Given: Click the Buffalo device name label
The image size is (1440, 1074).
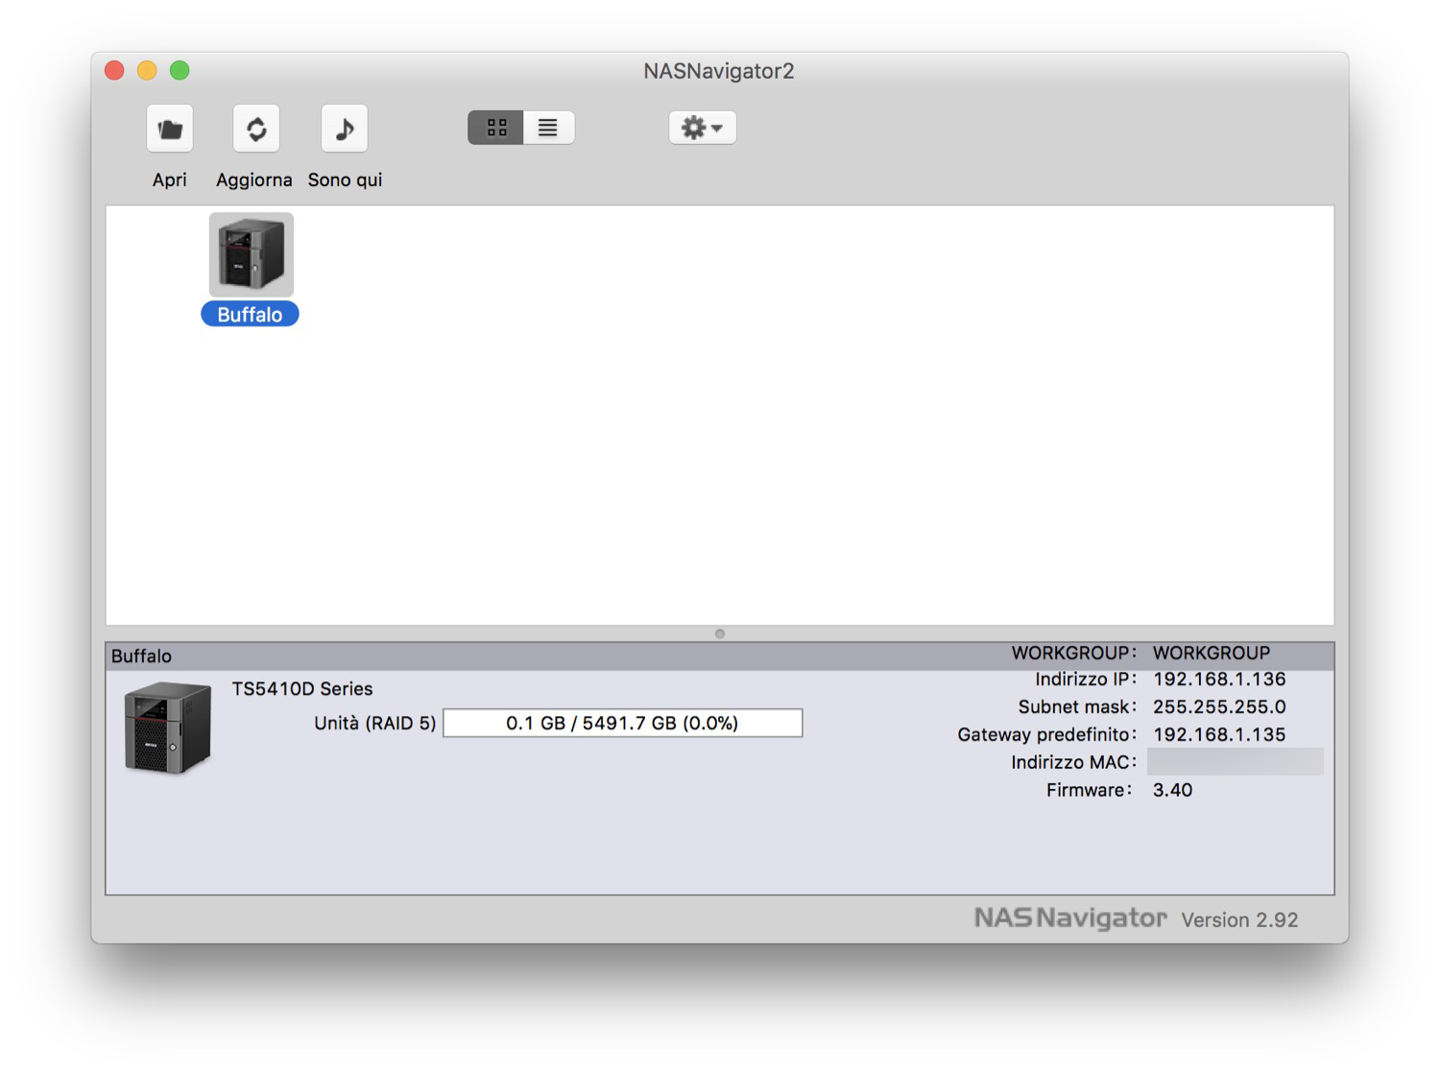Looking at the screenshot, I should [250, 315].
